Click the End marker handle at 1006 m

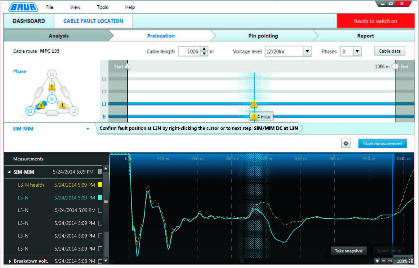[x=395, y=66]
